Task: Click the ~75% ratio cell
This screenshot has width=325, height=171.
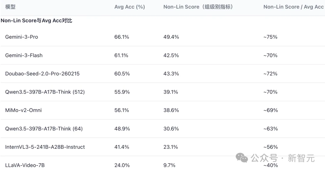Action: pos(270,37)
